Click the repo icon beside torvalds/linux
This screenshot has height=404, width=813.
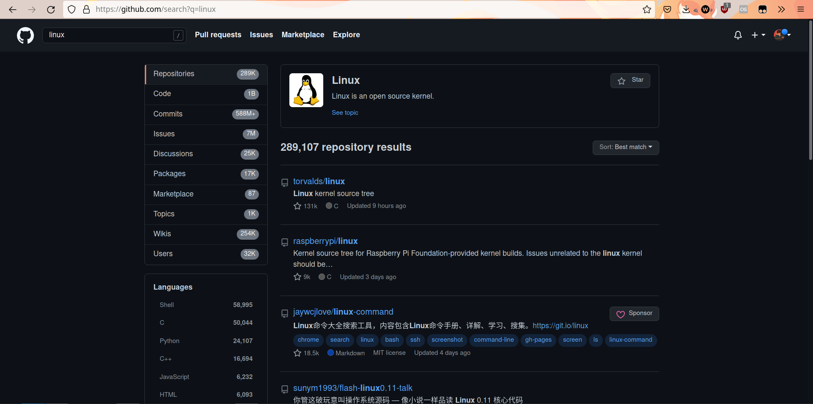[285, 183]
